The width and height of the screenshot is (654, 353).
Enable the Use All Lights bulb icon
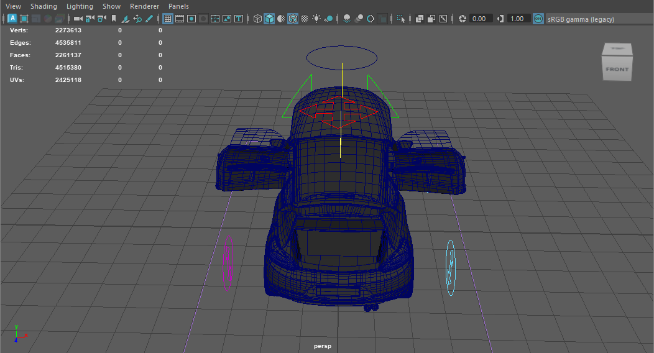pyautogui.click(x=316, y=19)
